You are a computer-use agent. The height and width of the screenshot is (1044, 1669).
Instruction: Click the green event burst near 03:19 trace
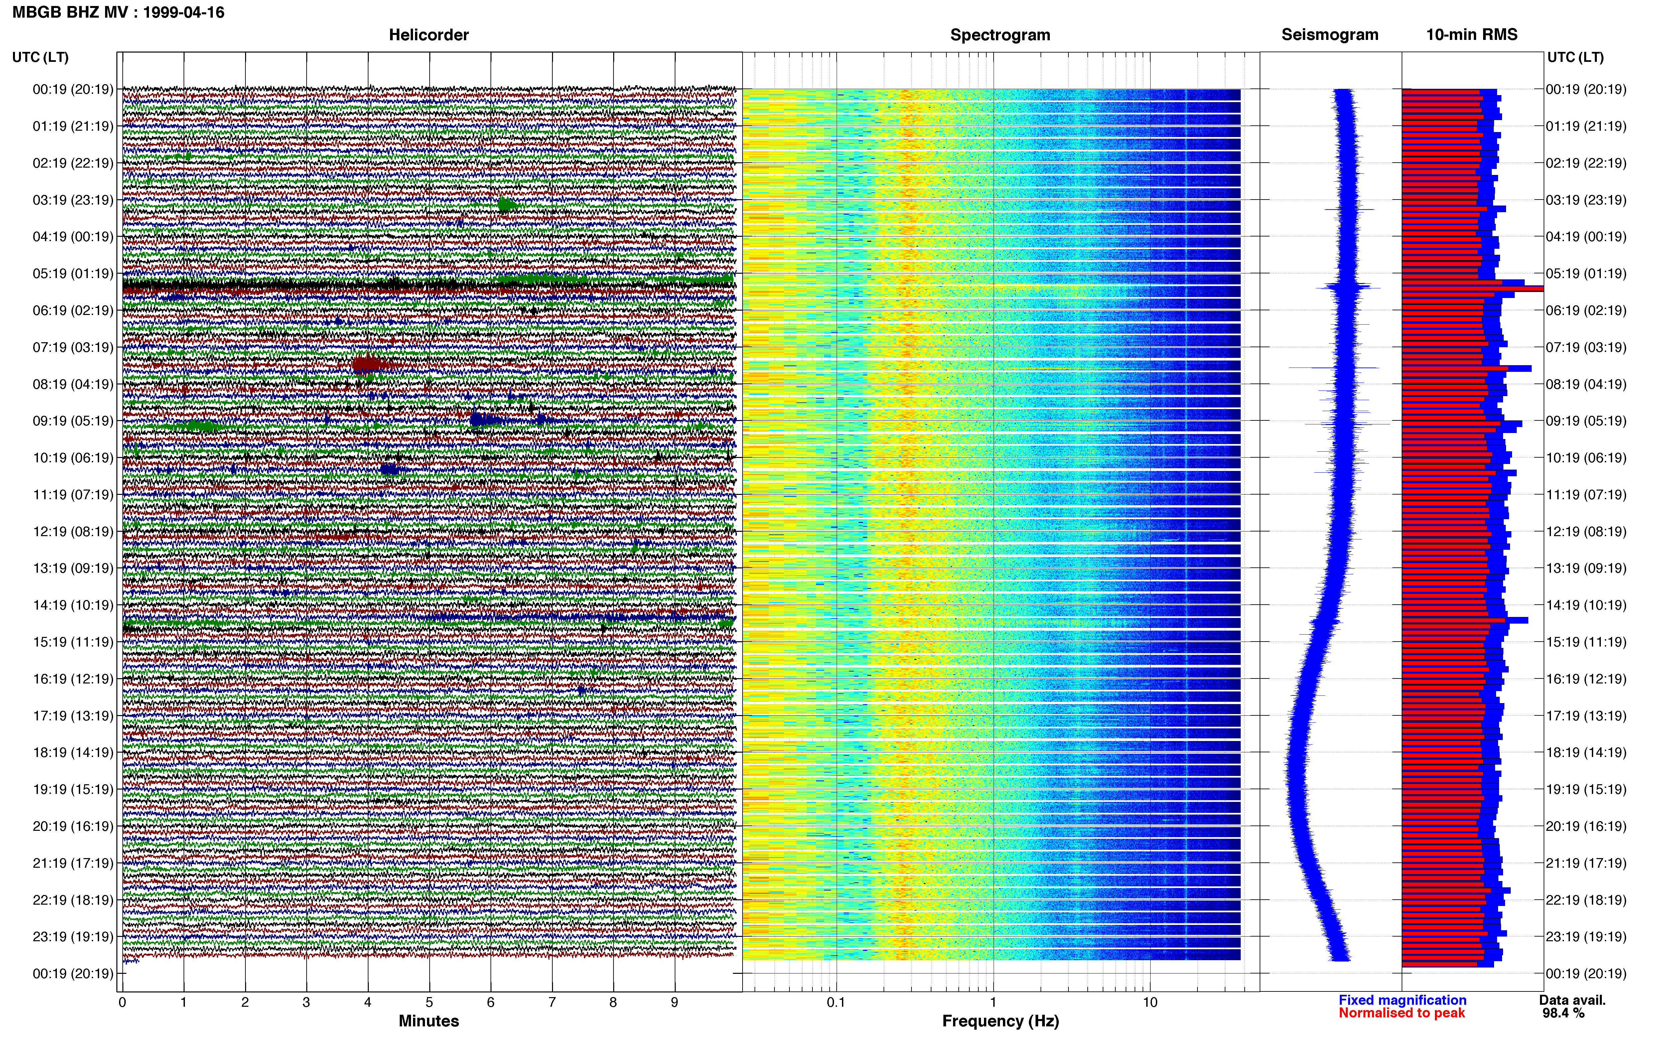click(x=507, y=205)
